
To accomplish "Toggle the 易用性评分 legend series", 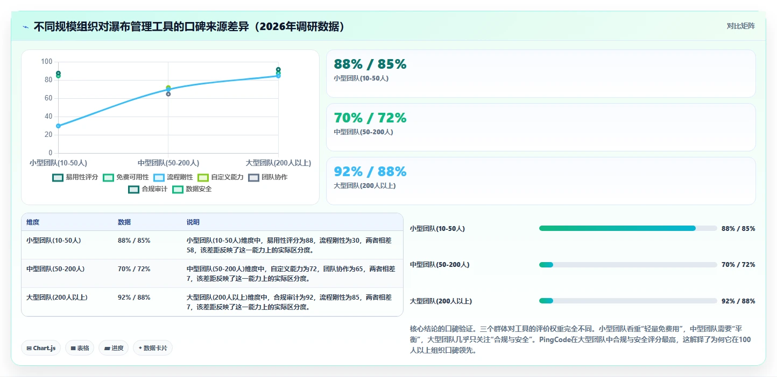I will pyautogui.click(x=75, y=177).
